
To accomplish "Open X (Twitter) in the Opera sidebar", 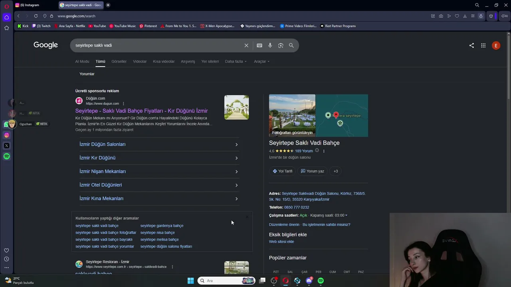I will [x=6, y=145].
